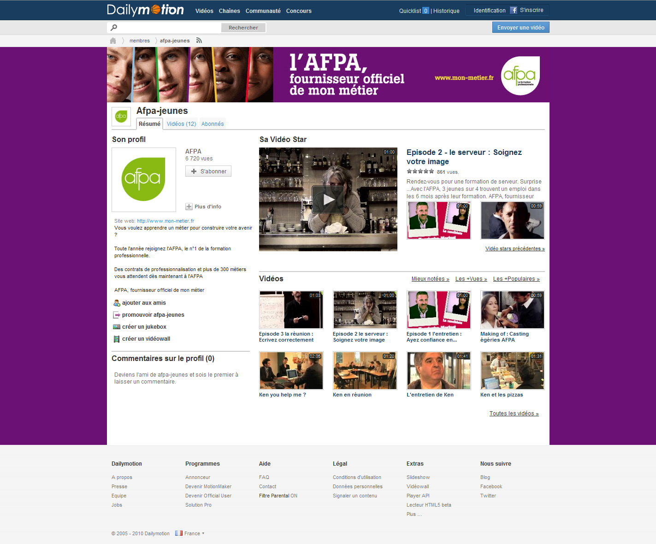Click the 'créer un vidéowall' film icon
Image resolution: width=656 pixels, height=544 pixels.
click(x=117, y=339)
